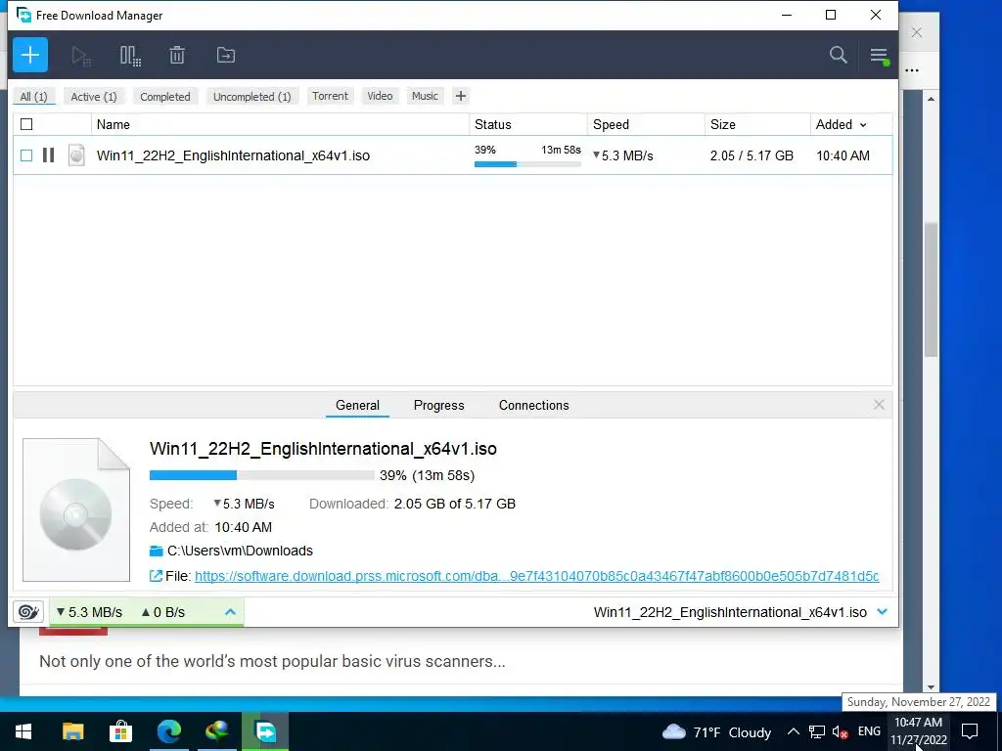Sort by Size column header
The height and width of the screenshot is (751, 1002).
(758, 124)
